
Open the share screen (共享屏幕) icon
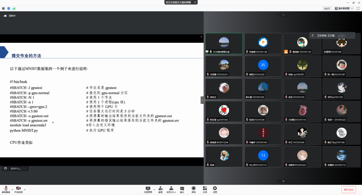coord(148,189)
